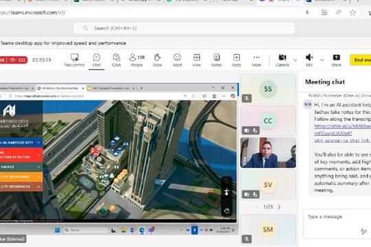Open Edge icon on shared taskbar

(142, 230)
